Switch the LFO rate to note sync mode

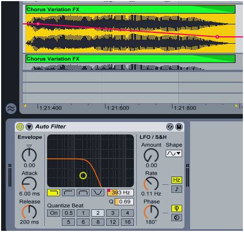pyautogui.click(x=176, y=189)
